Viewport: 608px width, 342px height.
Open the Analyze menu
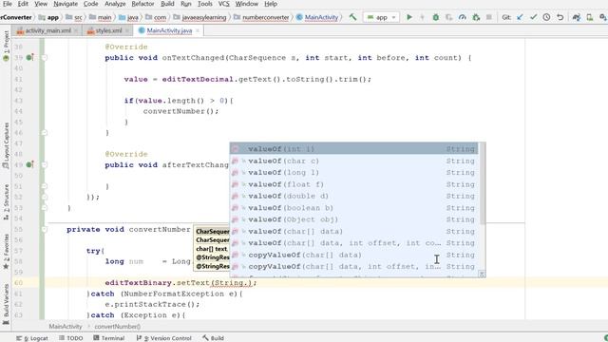(x=115, y=4)
